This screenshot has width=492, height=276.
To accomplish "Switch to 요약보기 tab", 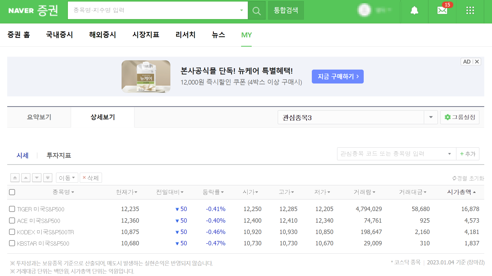I will pos(39,117).
